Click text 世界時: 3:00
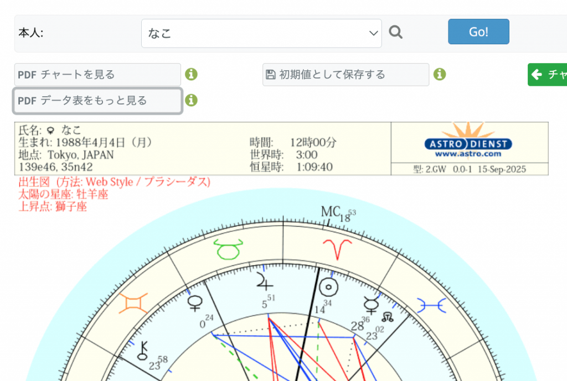 click(x=283, y=155)
